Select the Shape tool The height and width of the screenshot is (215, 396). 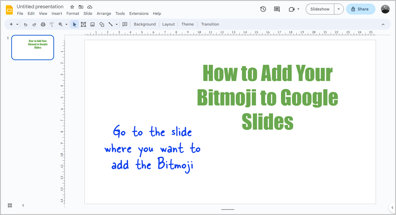(102, 24)
